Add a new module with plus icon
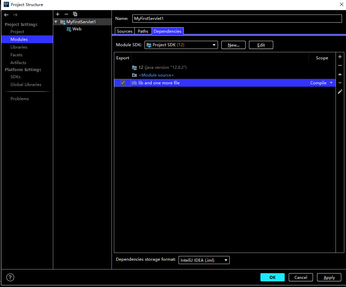 (x=58, y=14)
